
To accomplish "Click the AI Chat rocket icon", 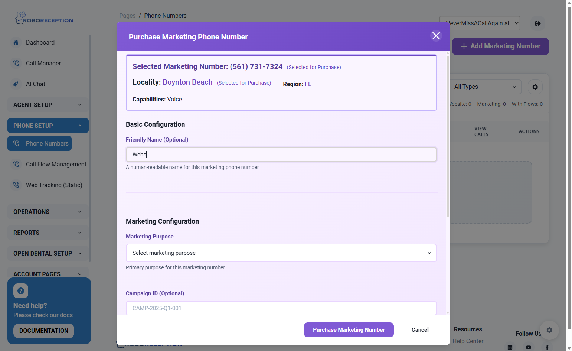I will pyautogui.click(x=16, y=84).
